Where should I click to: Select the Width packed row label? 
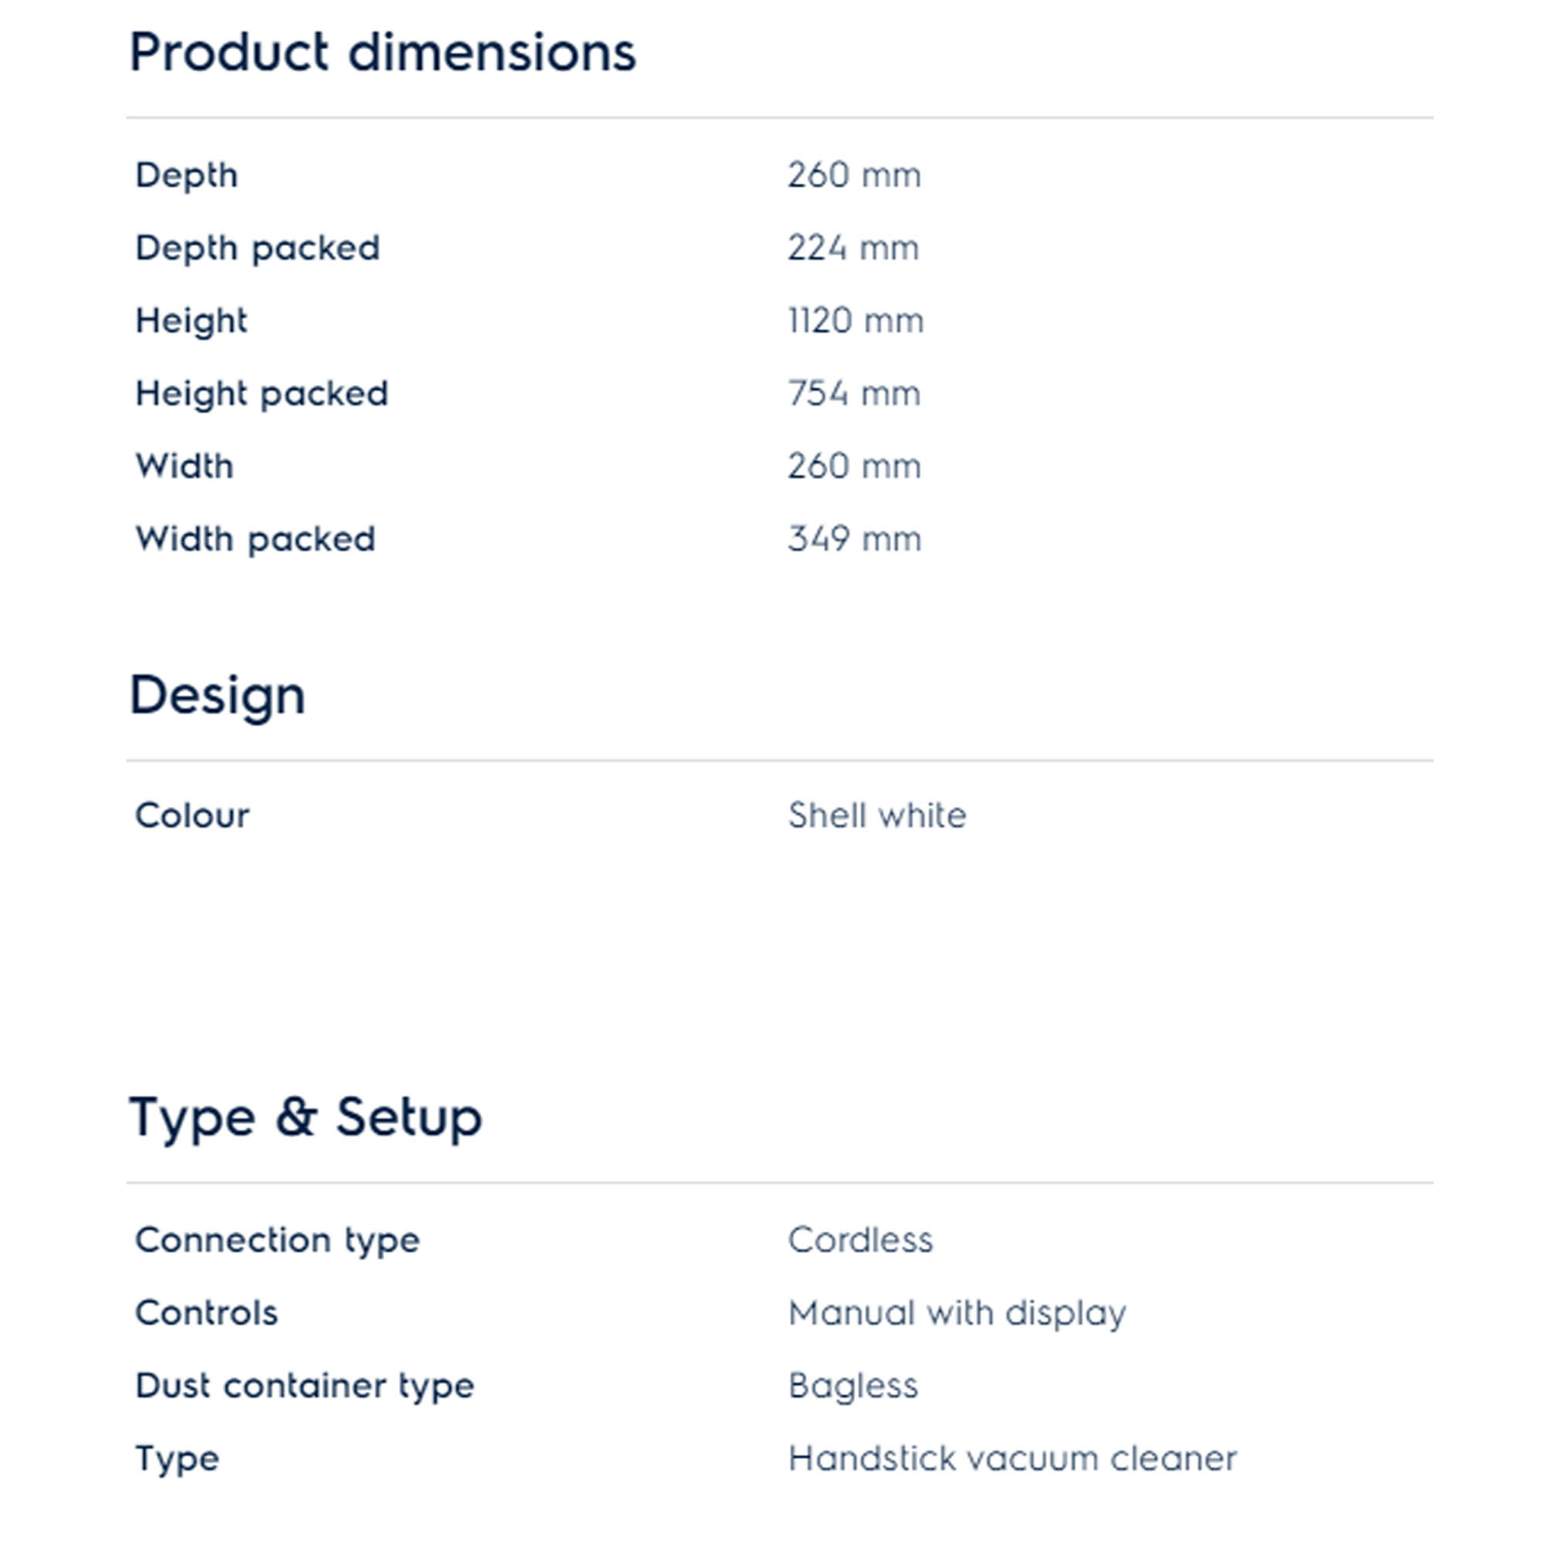coord(255,539)
